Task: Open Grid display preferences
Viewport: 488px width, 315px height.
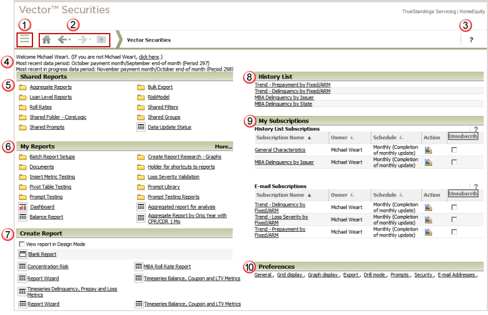Action: point(290,275)
